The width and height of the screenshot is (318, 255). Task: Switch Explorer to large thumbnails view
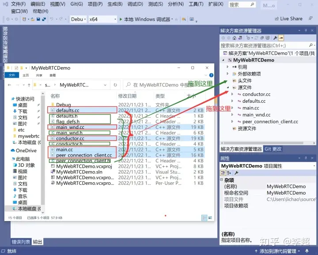[x=210, y=218]
